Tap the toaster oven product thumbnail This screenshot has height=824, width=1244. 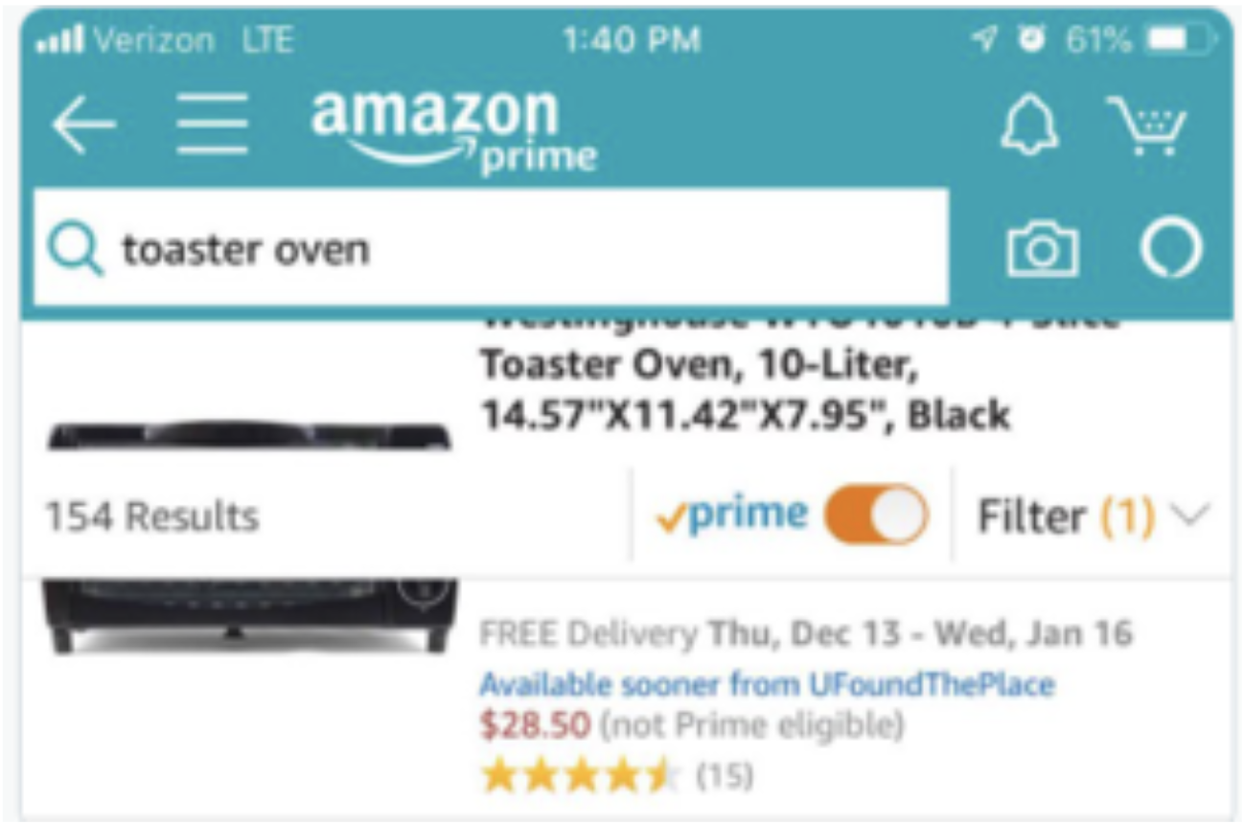[249, 537]
